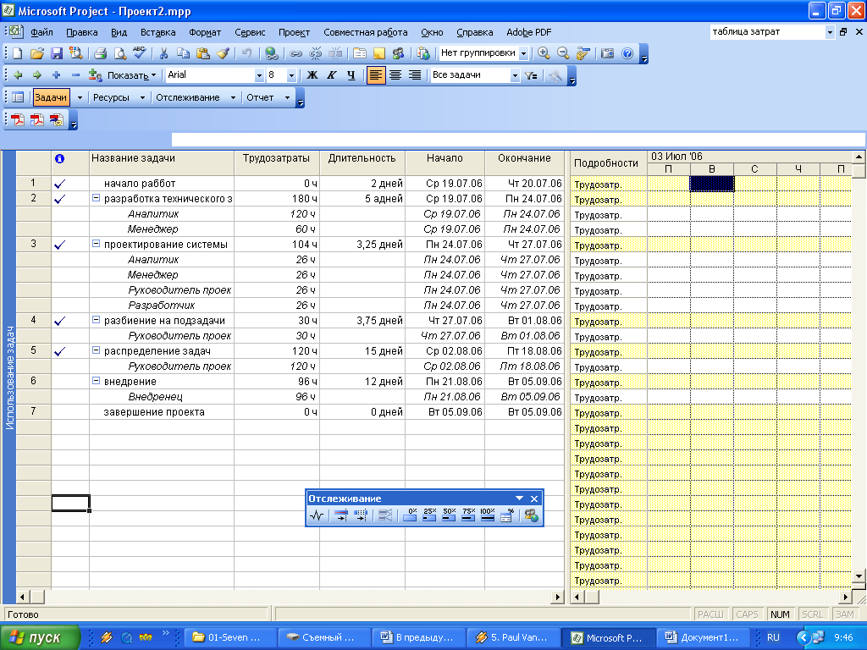Open the Проект menu
867x650 pixels.
pyautogui.click(x=294, y=32)
